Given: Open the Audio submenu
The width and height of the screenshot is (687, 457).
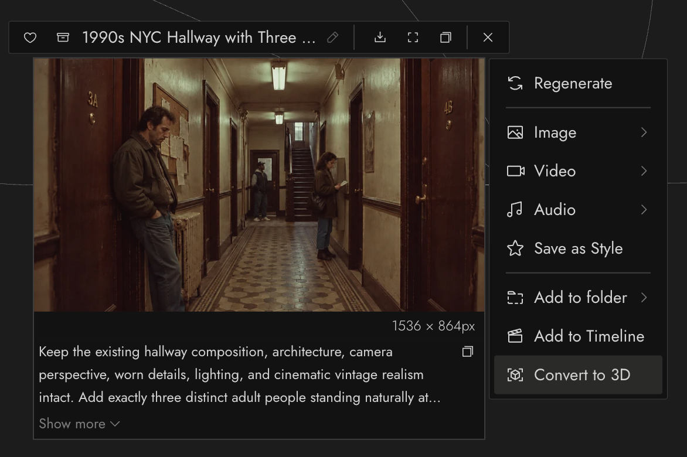Looking at the screenshot, I should point(578,209).
